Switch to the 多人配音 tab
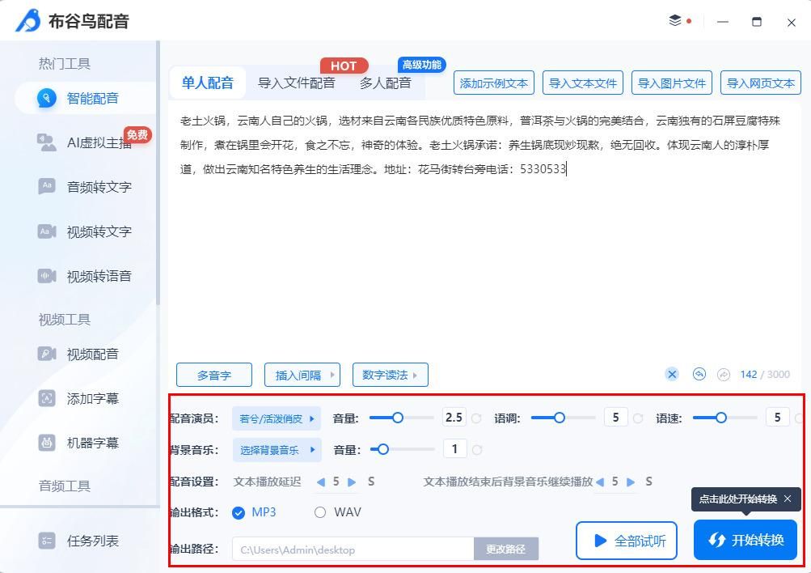This screenshot has height=573, width=811. [386, 83]
